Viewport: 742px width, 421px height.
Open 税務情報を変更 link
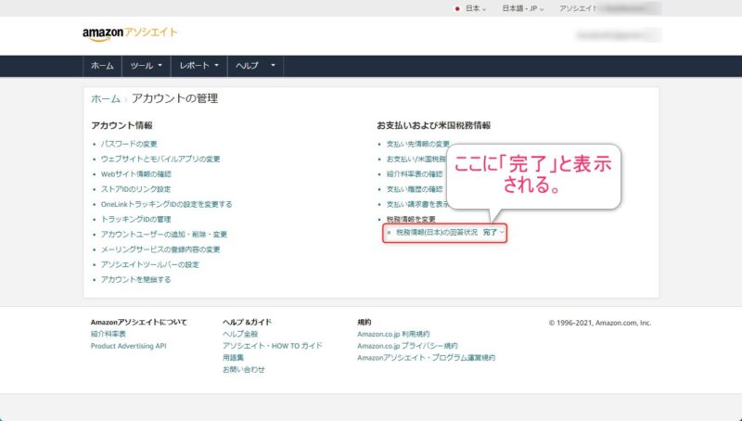coord(411,220)
